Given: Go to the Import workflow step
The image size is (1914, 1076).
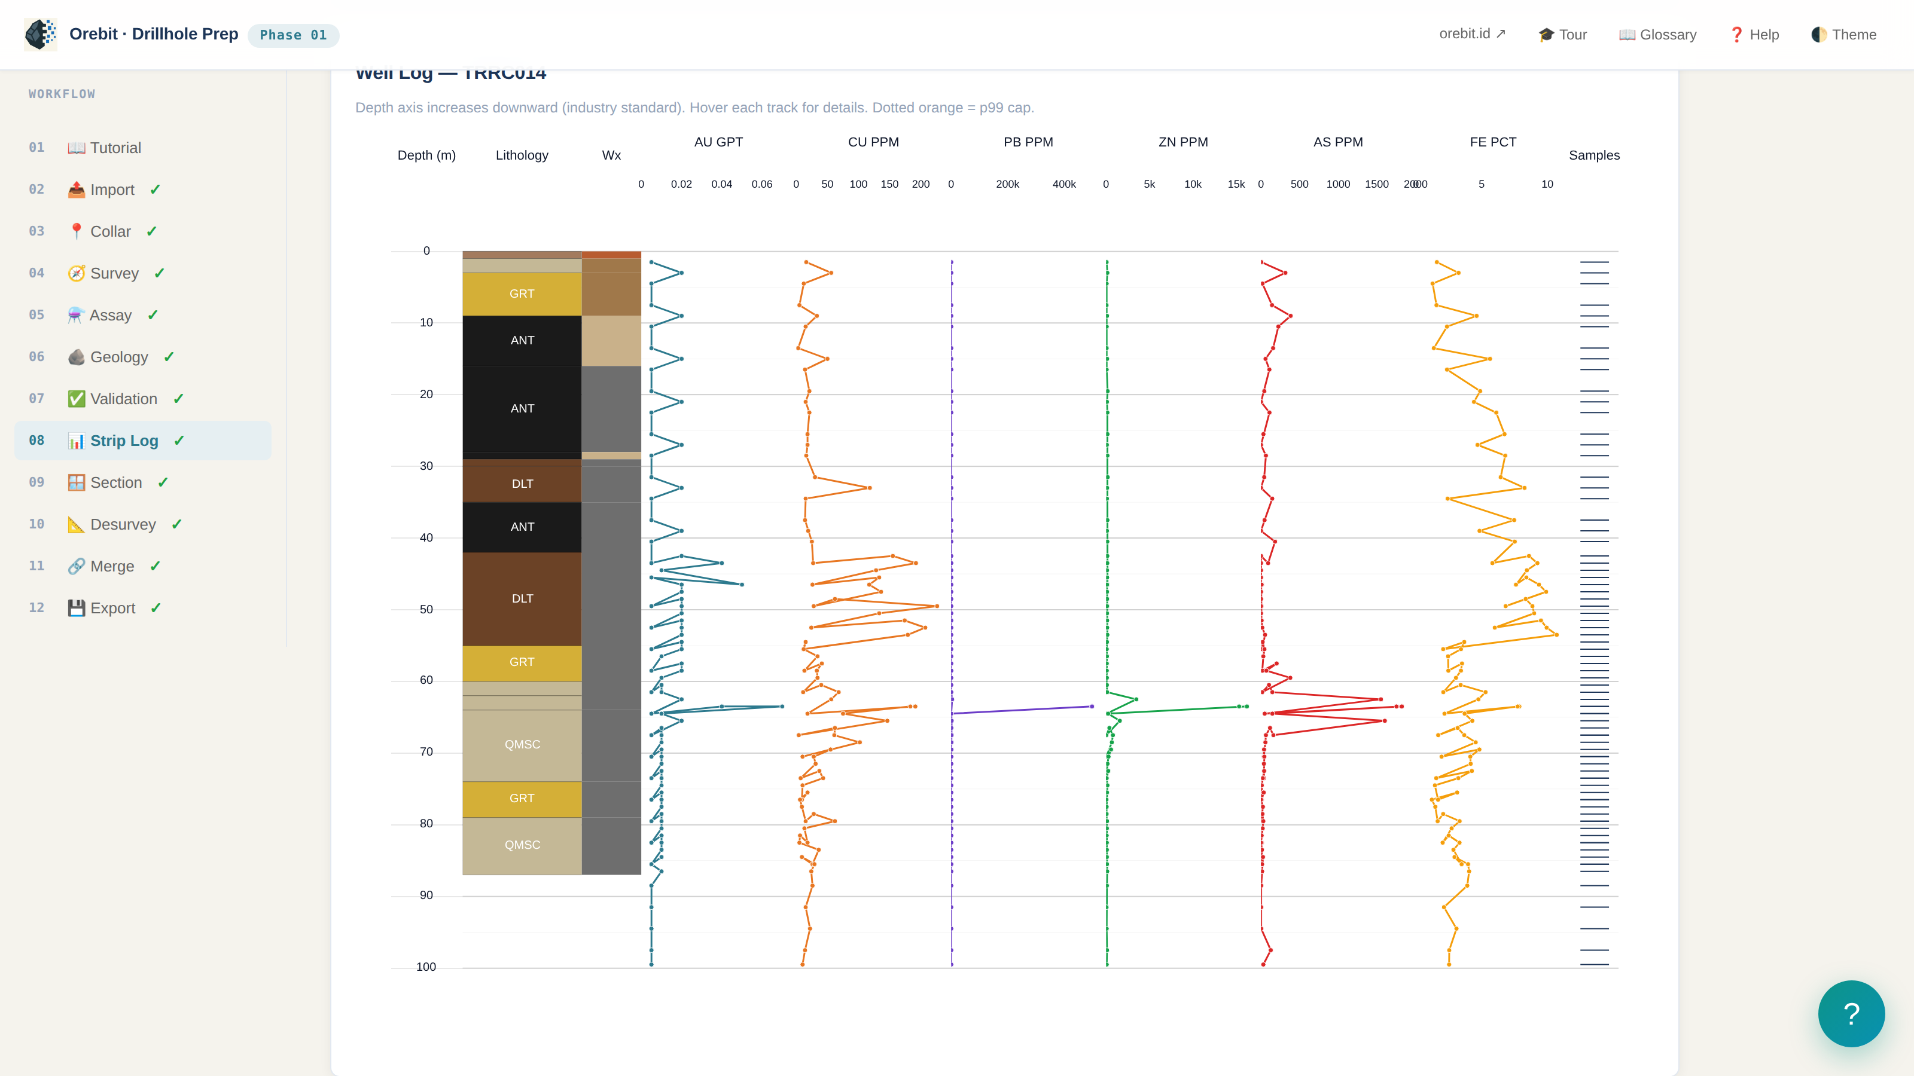Looking at the screenshot, I should 143,189.
